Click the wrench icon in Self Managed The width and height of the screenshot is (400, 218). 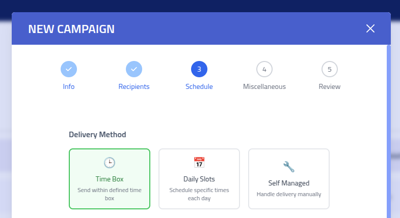[289, 167]
